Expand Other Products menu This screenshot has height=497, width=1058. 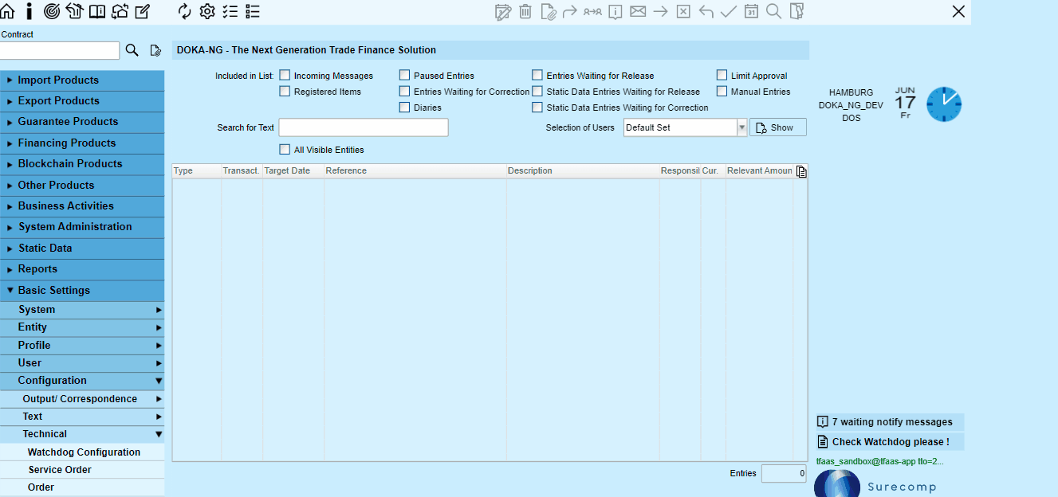click(82, 186)
